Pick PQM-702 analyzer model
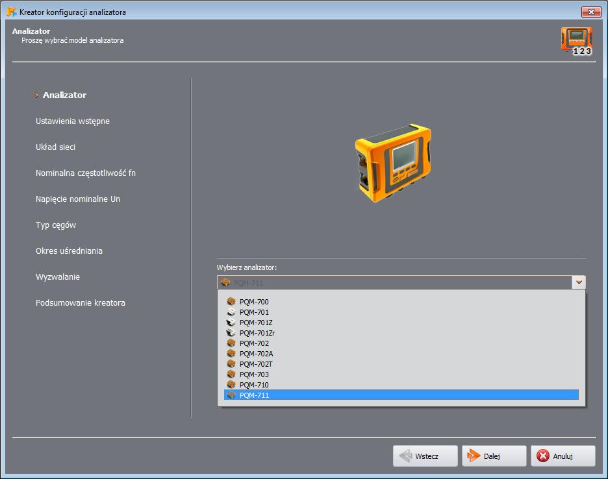The image size is (608, 479). [x=401, y=343]
